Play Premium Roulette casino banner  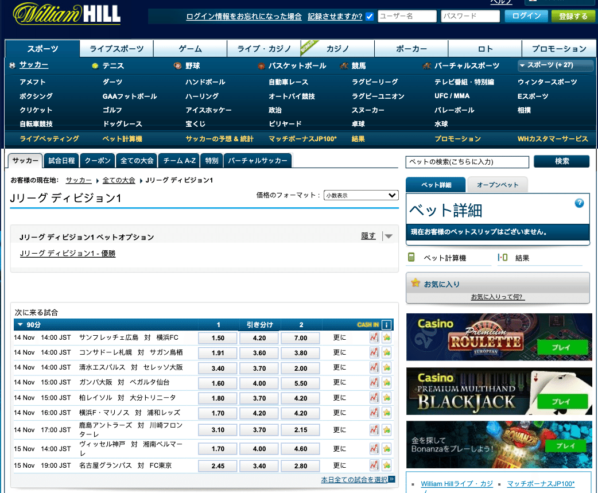562,347
